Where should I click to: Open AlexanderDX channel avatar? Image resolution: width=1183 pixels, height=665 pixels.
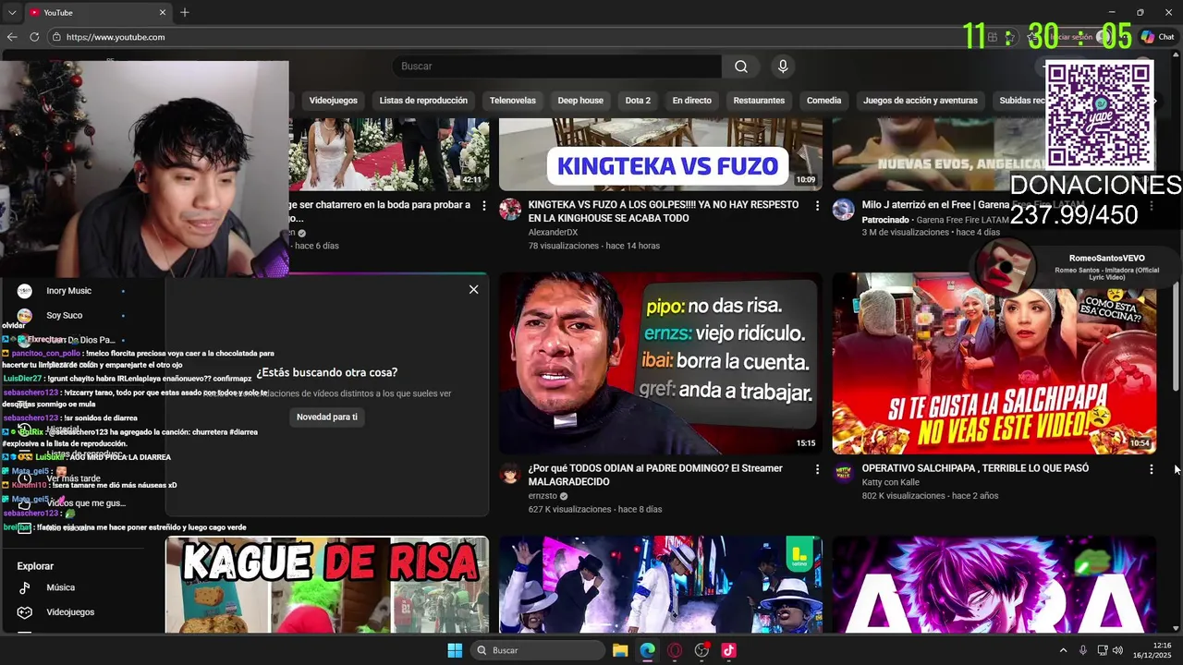click(510, 209)
